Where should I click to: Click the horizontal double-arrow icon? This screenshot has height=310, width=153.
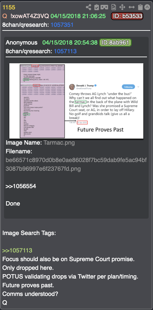[x=132, y=7]
